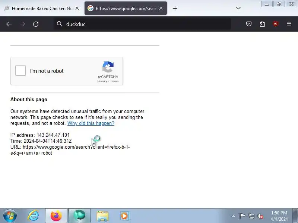
Task: Expand the list all tabs chevron
Action: 238,8
